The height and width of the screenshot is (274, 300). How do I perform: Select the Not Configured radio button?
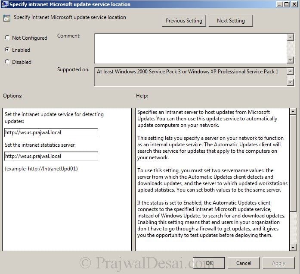[7, 38]
